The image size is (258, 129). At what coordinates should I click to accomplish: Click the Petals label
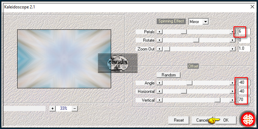[x=149, y=32]
